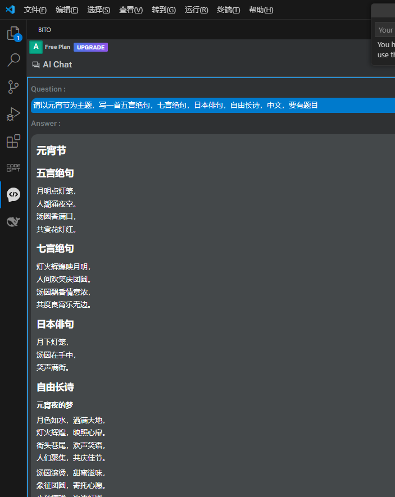Click the line 汤圆在手中

56,355
